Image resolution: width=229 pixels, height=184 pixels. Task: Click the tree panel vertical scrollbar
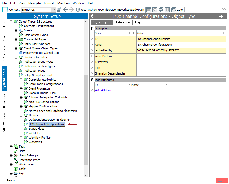tap(86, 120)
